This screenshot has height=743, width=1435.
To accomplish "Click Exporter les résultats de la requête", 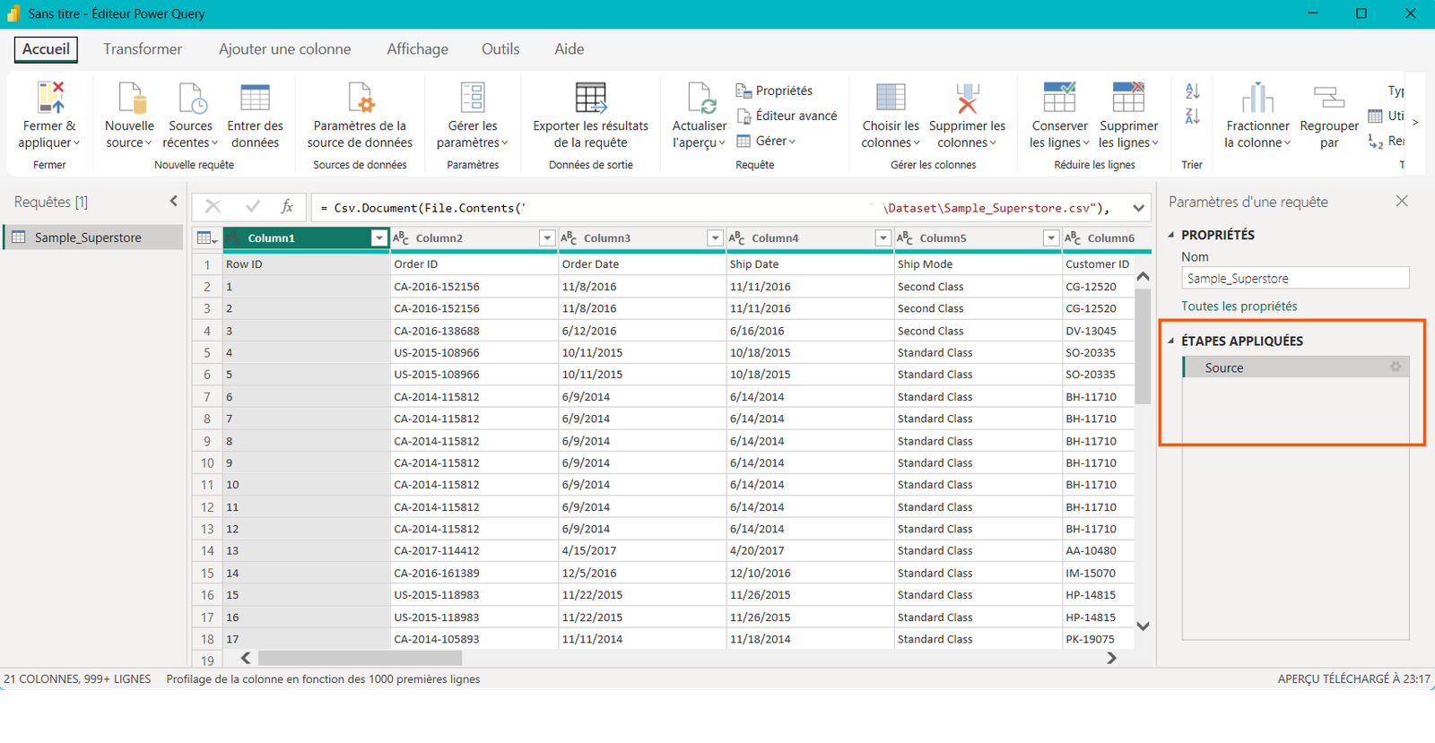I will [x=590, y=116].
